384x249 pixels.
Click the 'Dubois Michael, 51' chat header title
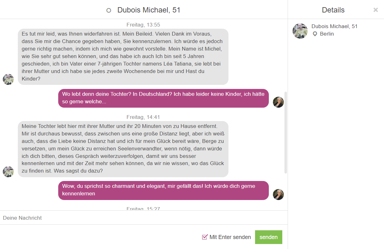(x=149, y=10)
